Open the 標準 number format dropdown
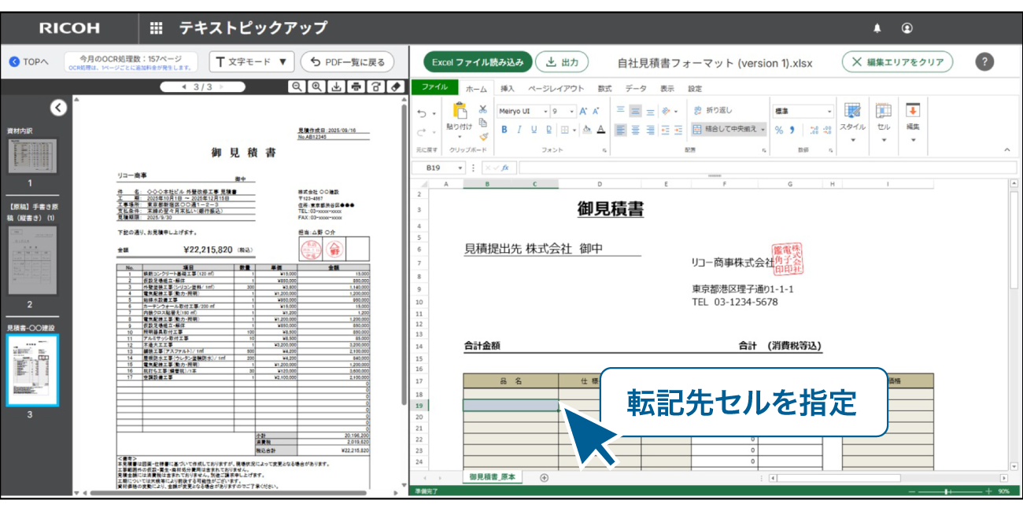 coord(829,112)
